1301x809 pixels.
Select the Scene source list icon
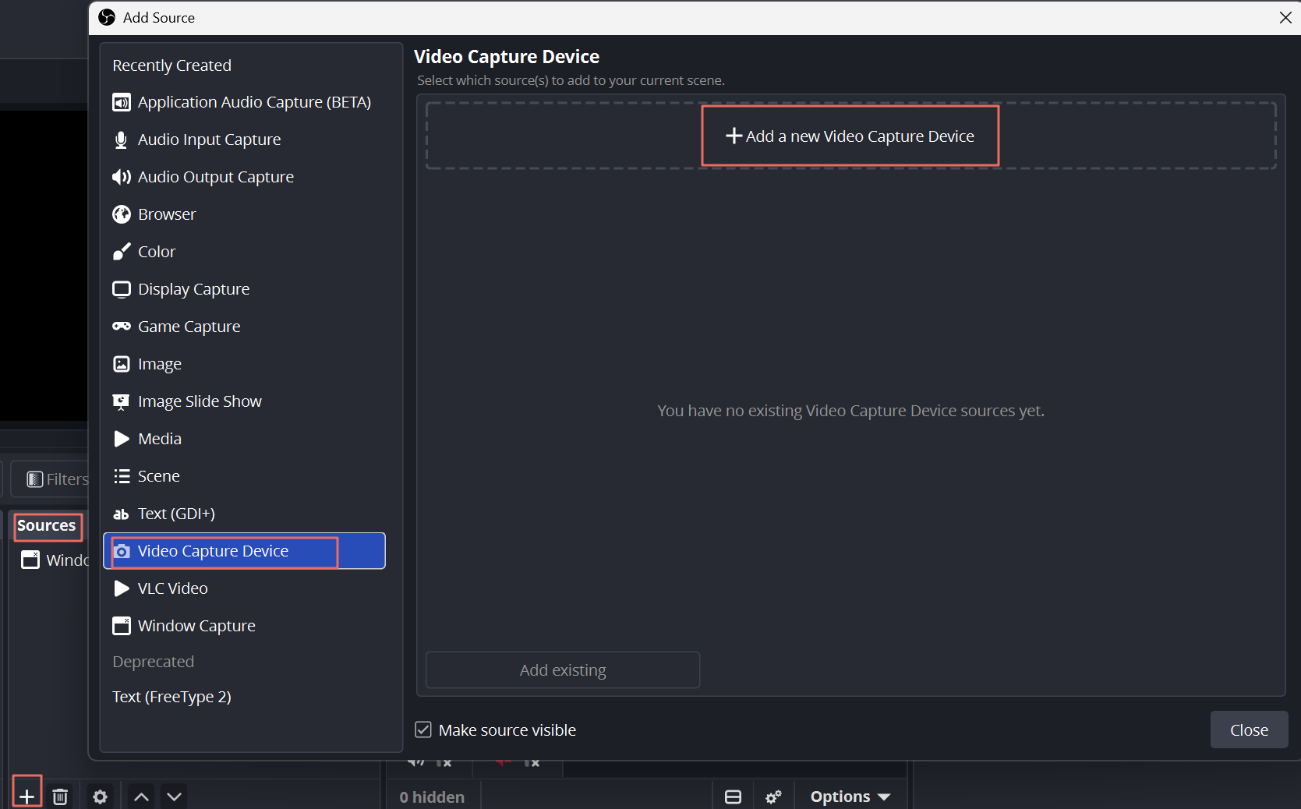[122, 476]
